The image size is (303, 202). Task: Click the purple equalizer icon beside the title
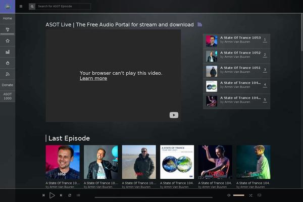200,24
